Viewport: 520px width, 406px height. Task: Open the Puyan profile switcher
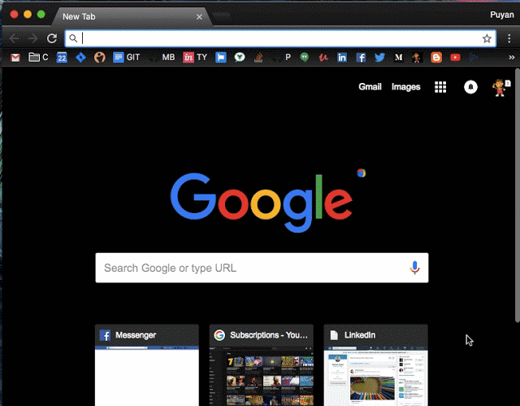click(x=502, y=15)
